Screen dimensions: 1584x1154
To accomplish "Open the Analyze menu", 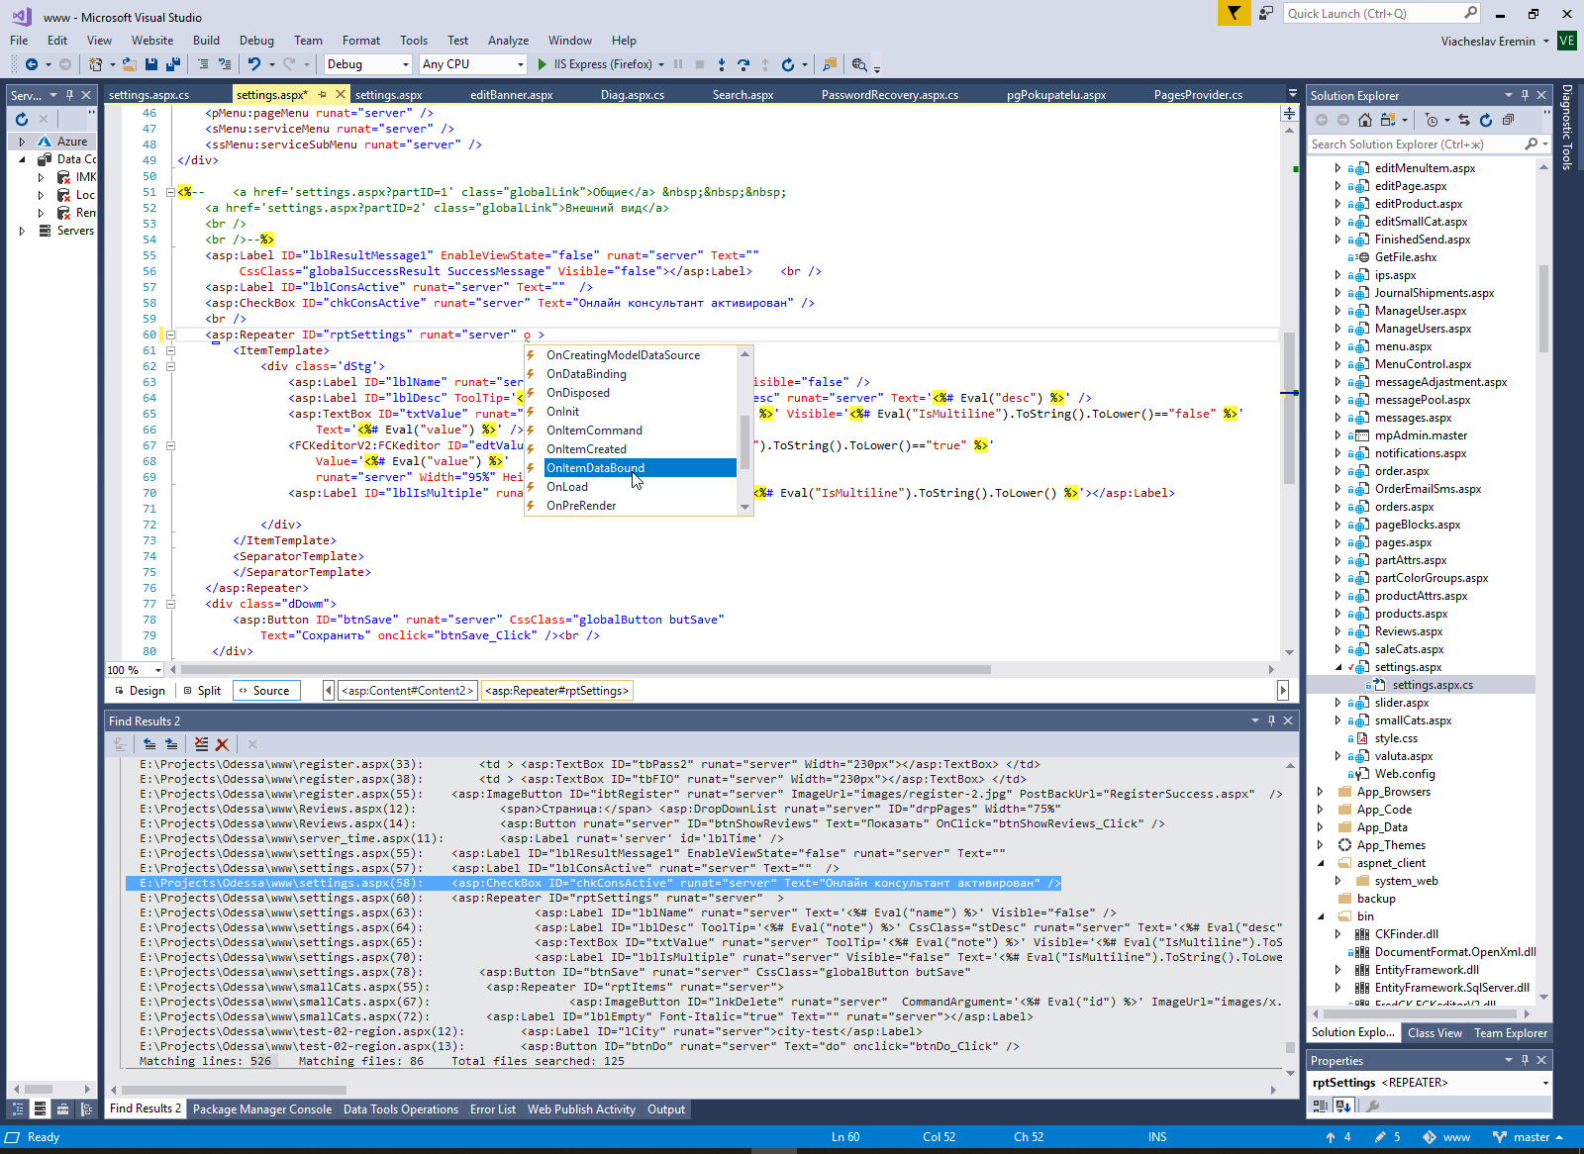I will click(x=508, y=41).
